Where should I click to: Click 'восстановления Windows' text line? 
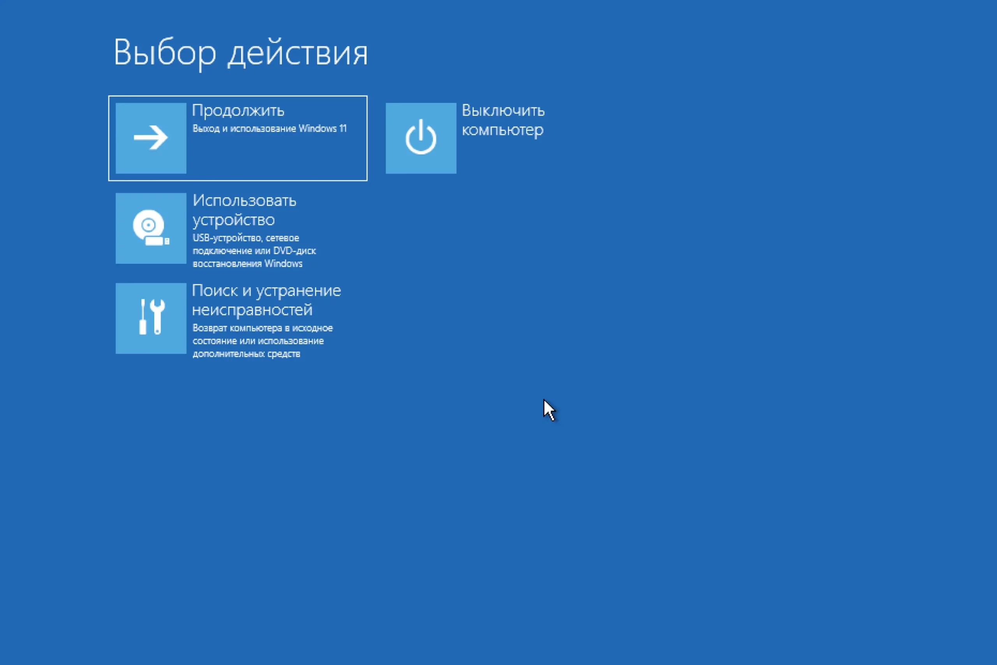(248, 264)
